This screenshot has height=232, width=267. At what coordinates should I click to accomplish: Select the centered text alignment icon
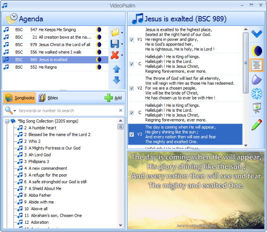point(257,65)
